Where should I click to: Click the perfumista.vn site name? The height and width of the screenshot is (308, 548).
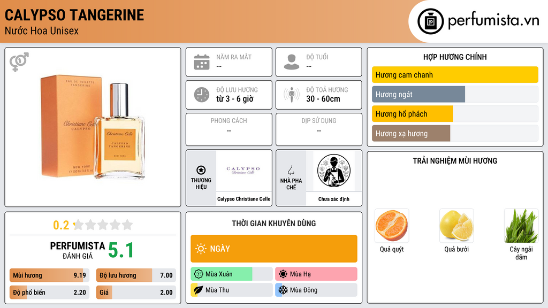point(493,20)
